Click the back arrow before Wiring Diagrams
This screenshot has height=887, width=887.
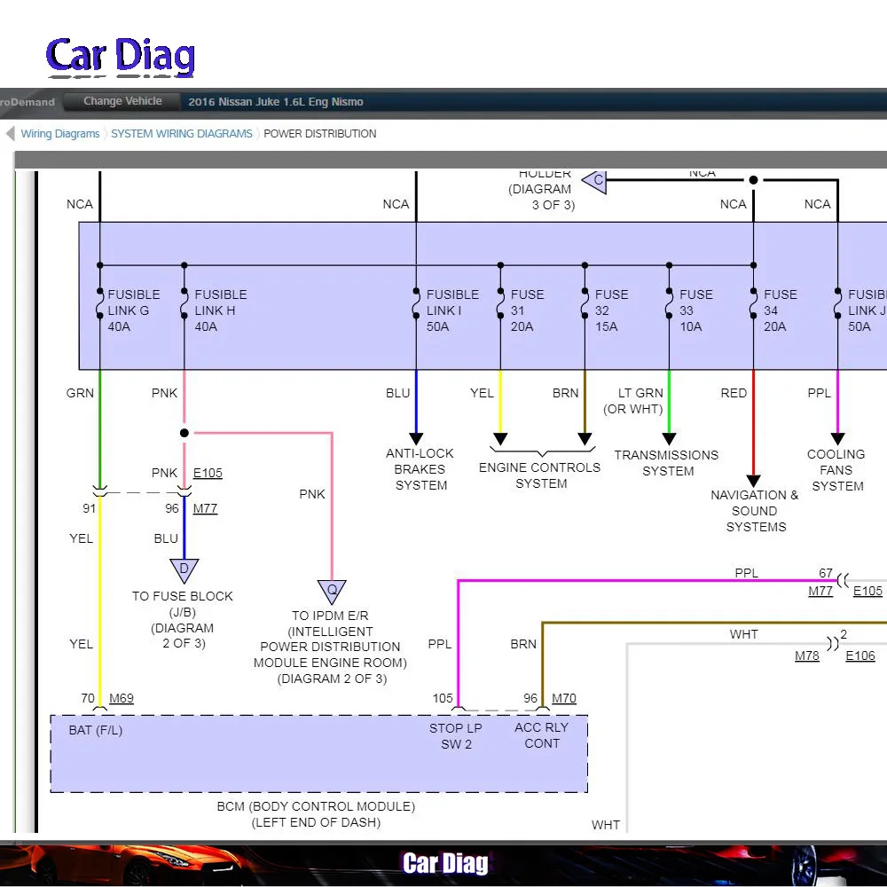(x=11, y=134)
